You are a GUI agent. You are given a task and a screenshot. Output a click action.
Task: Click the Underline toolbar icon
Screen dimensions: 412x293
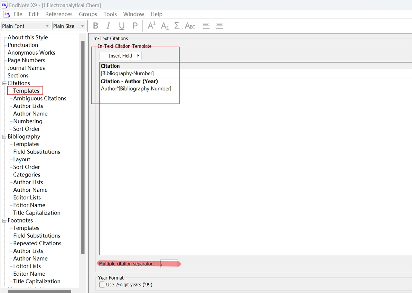[121, 26]
